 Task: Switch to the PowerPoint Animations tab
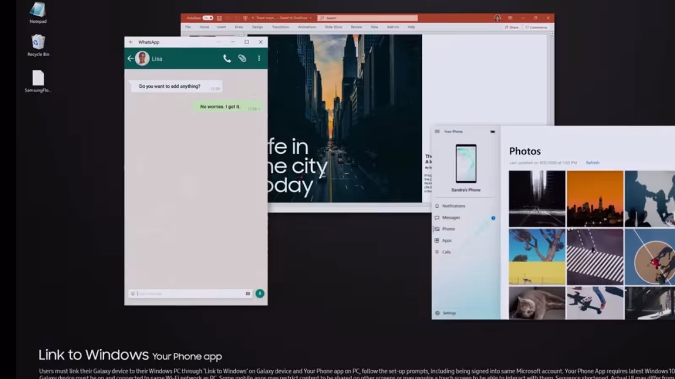click(307, 27)
